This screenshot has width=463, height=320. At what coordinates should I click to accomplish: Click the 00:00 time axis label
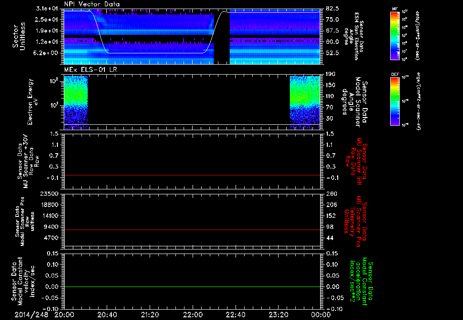(x=321, y=315)
